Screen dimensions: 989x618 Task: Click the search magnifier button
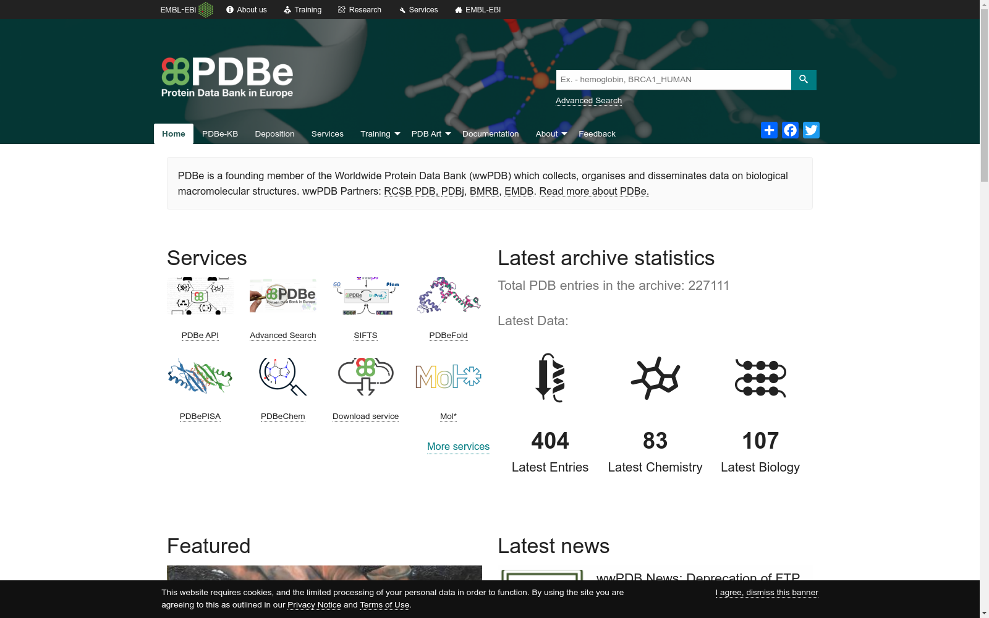804,80
